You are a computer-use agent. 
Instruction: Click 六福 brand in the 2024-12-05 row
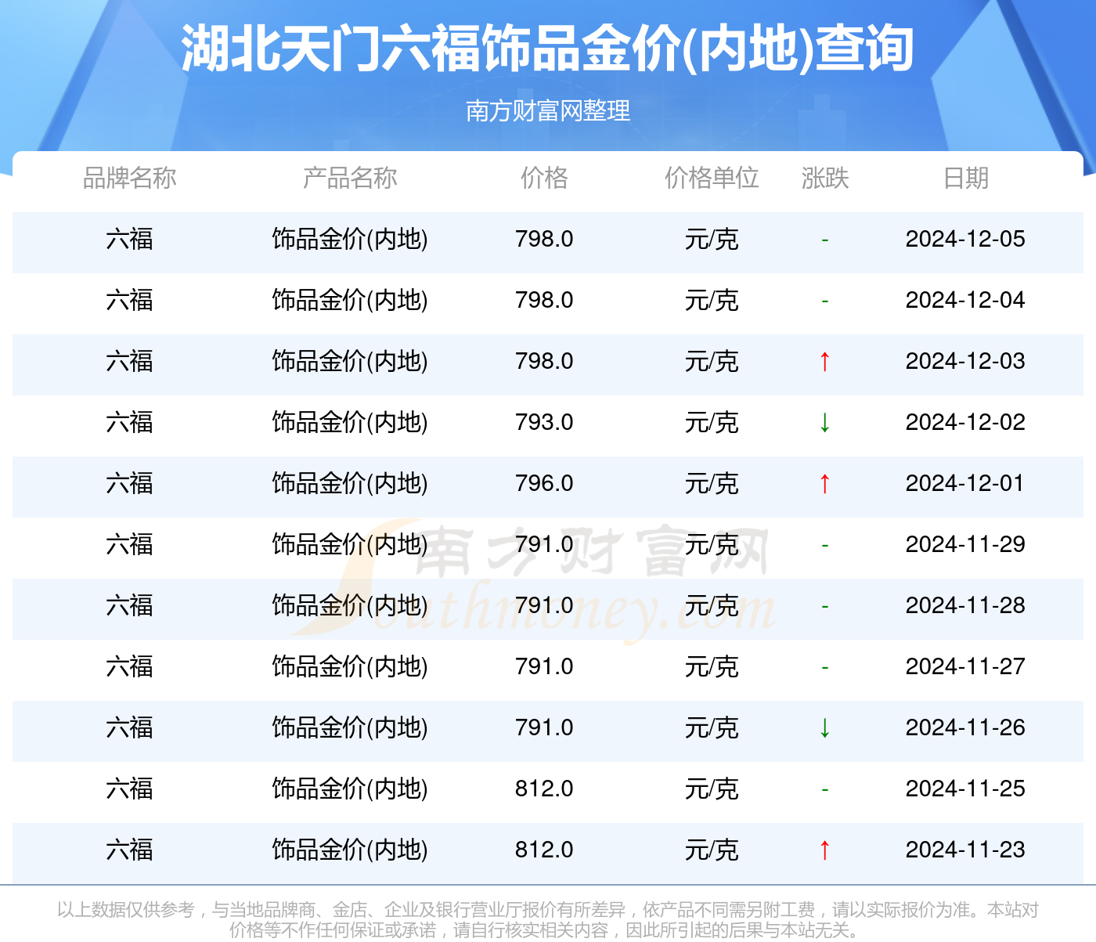(x=130, y=239)
